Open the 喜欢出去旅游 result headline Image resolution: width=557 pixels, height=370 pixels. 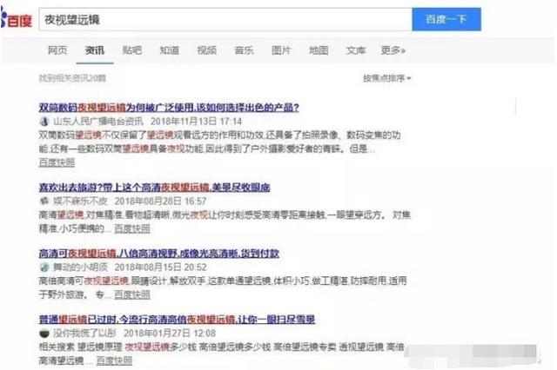point(155,187)
